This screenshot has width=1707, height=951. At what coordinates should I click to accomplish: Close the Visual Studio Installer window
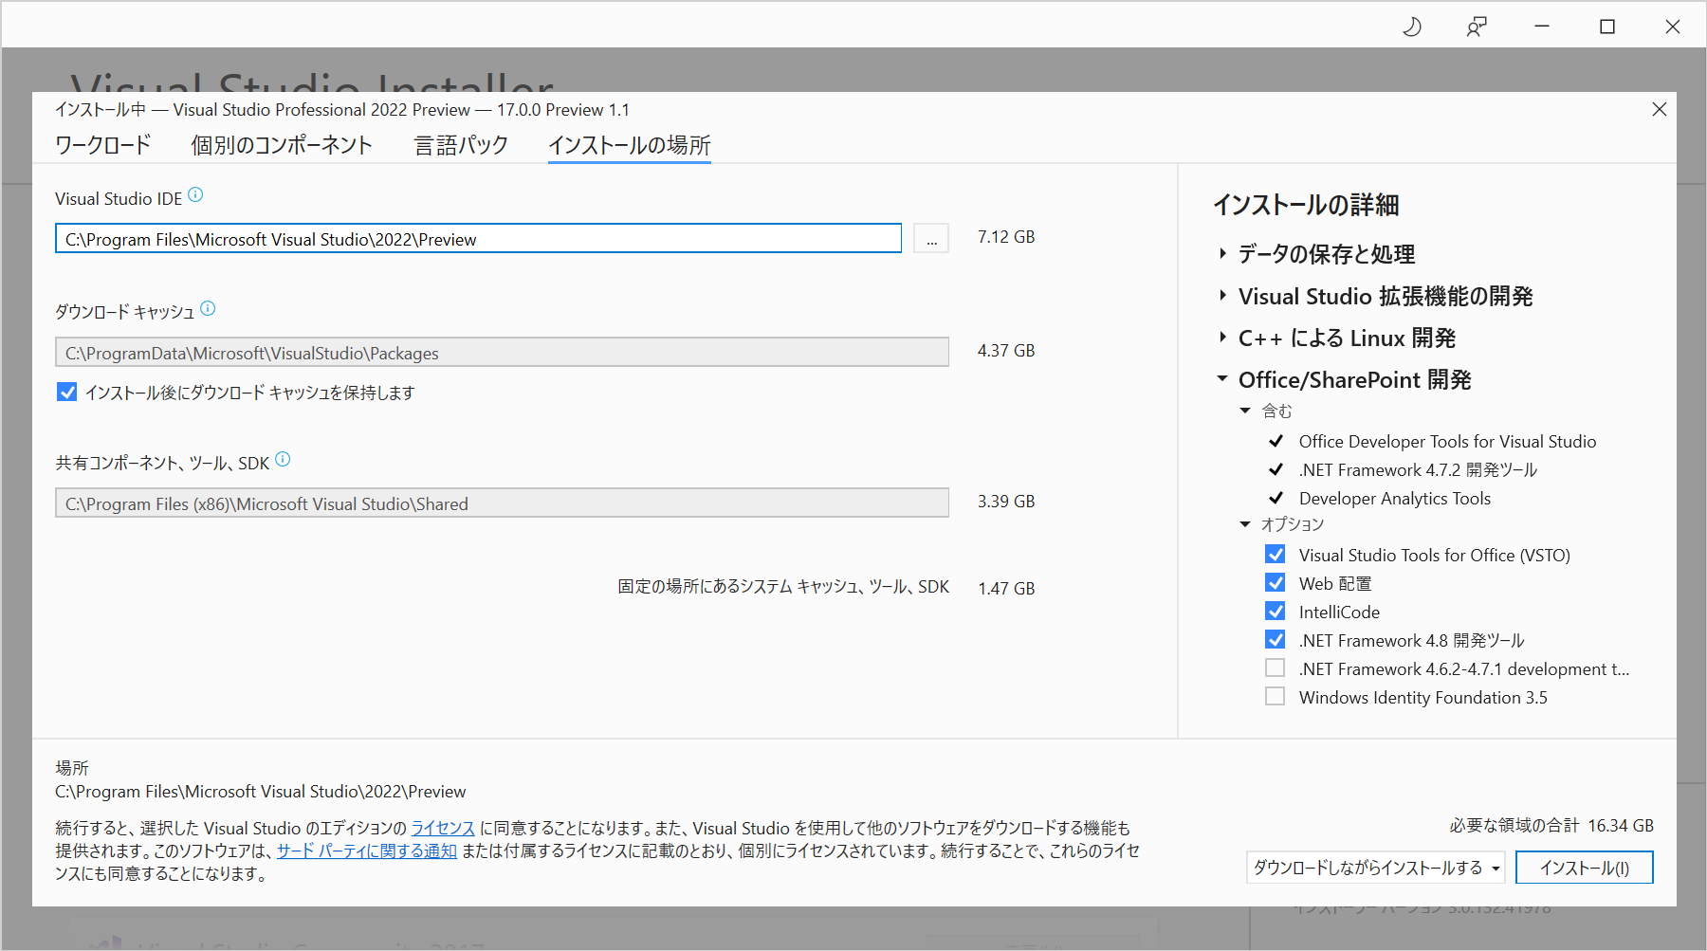[x=1673, y=27]
